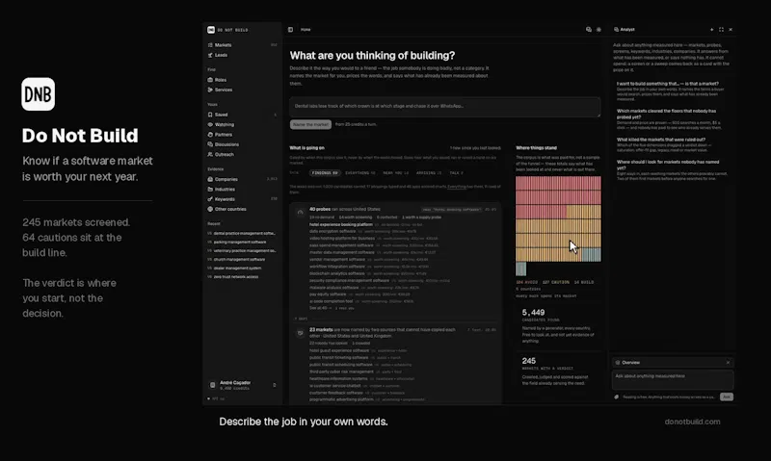Click the tag icon beside the Analyst footer note

click(617, 397)
